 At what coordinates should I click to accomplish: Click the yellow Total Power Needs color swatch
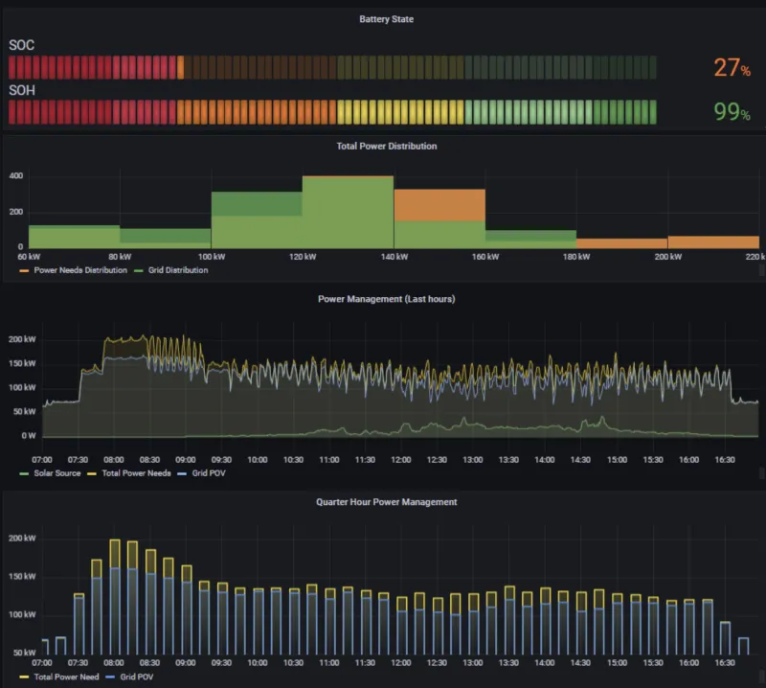pos(91,473)
